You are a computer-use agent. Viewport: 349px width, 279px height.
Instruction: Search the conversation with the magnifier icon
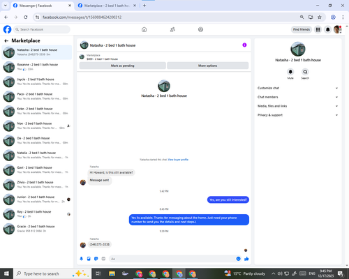click(x=305, y=72)
